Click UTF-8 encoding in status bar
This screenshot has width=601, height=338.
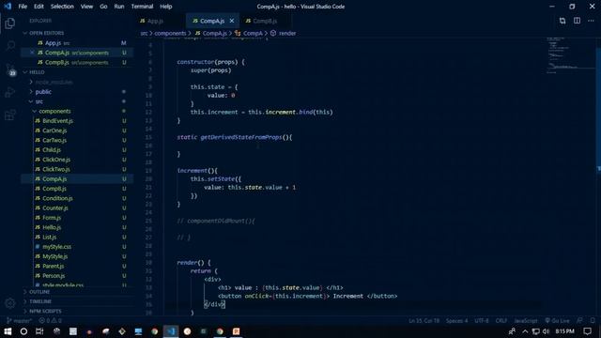[482, 320]
